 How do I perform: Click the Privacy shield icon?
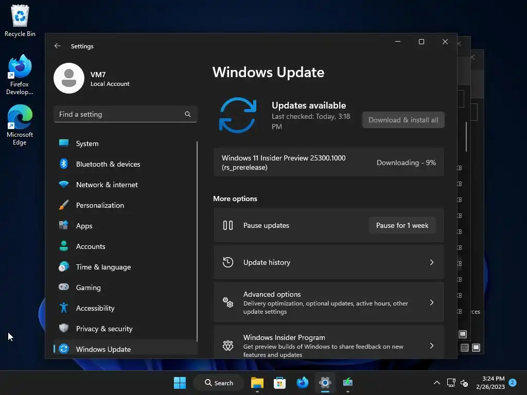(x=64, y=328)
